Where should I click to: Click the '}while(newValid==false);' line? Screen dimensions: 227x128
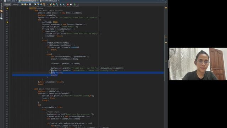click(x=51, y=82)
